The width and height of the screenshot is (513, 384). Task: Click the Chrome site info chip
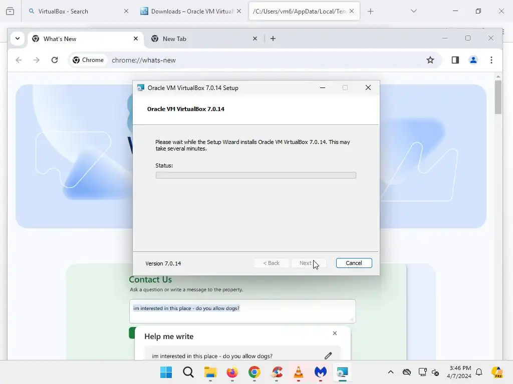point(88,60)
